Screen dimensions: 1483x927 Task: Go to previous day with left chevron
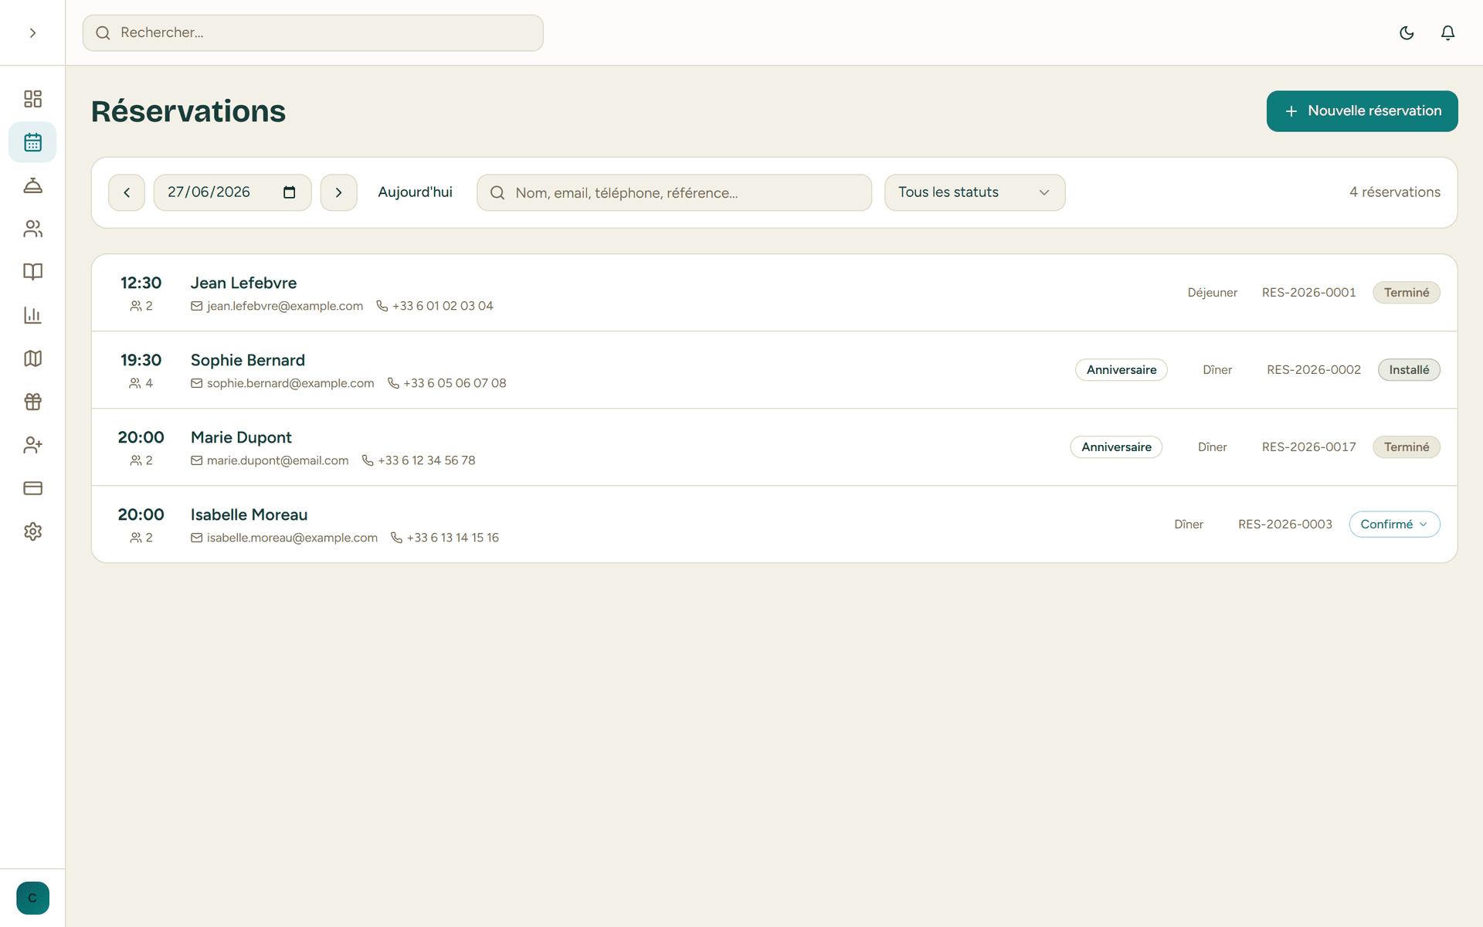click(127, 192)
